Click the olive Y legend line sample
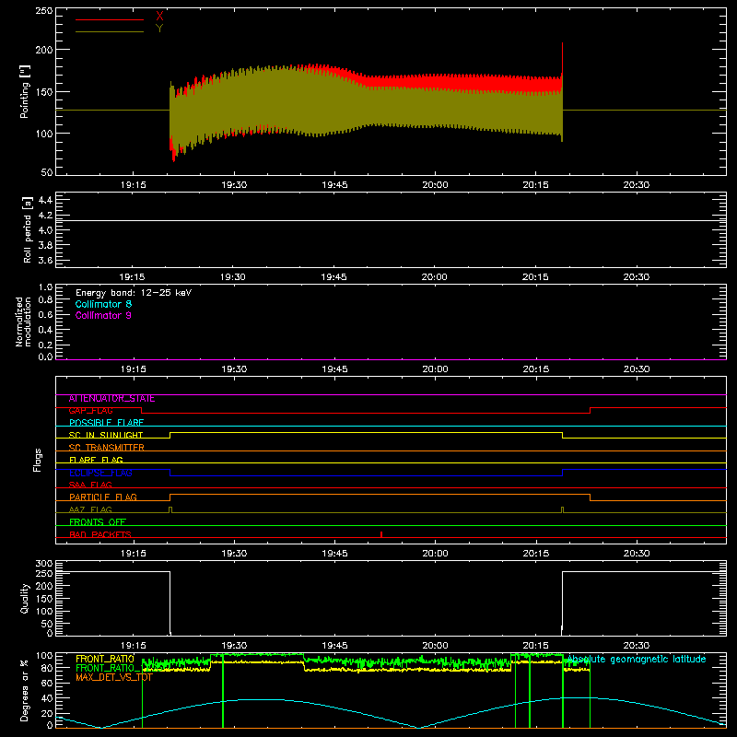 click(110, 32)
